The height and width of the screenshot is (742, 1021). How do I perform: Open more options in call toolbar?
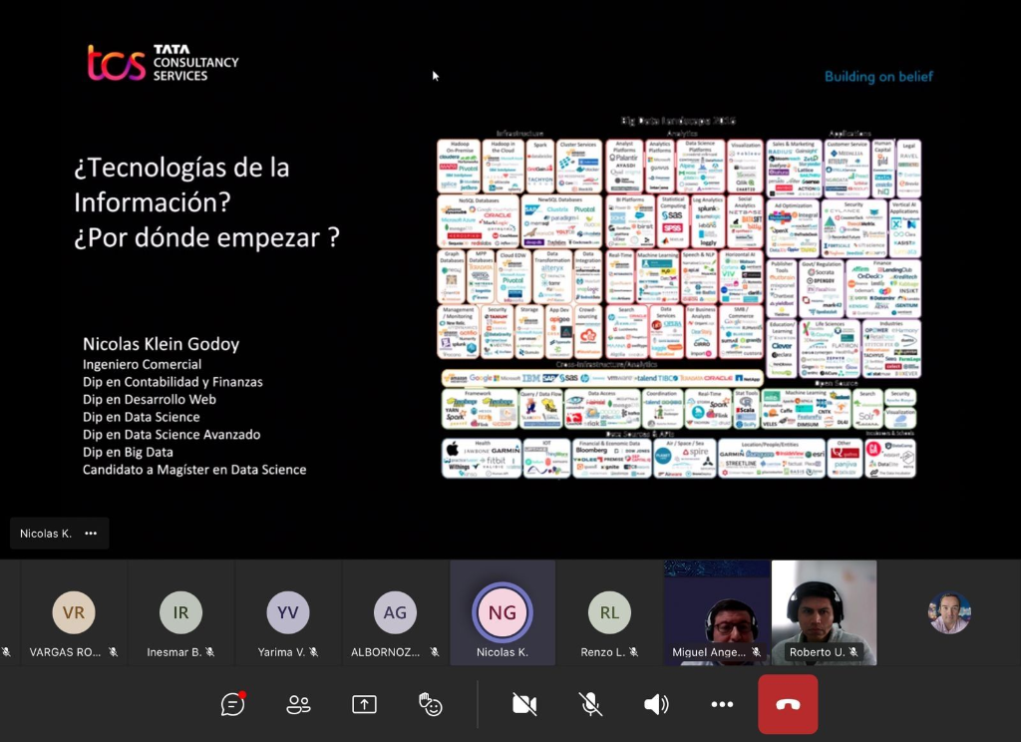[x=722, y=704]
